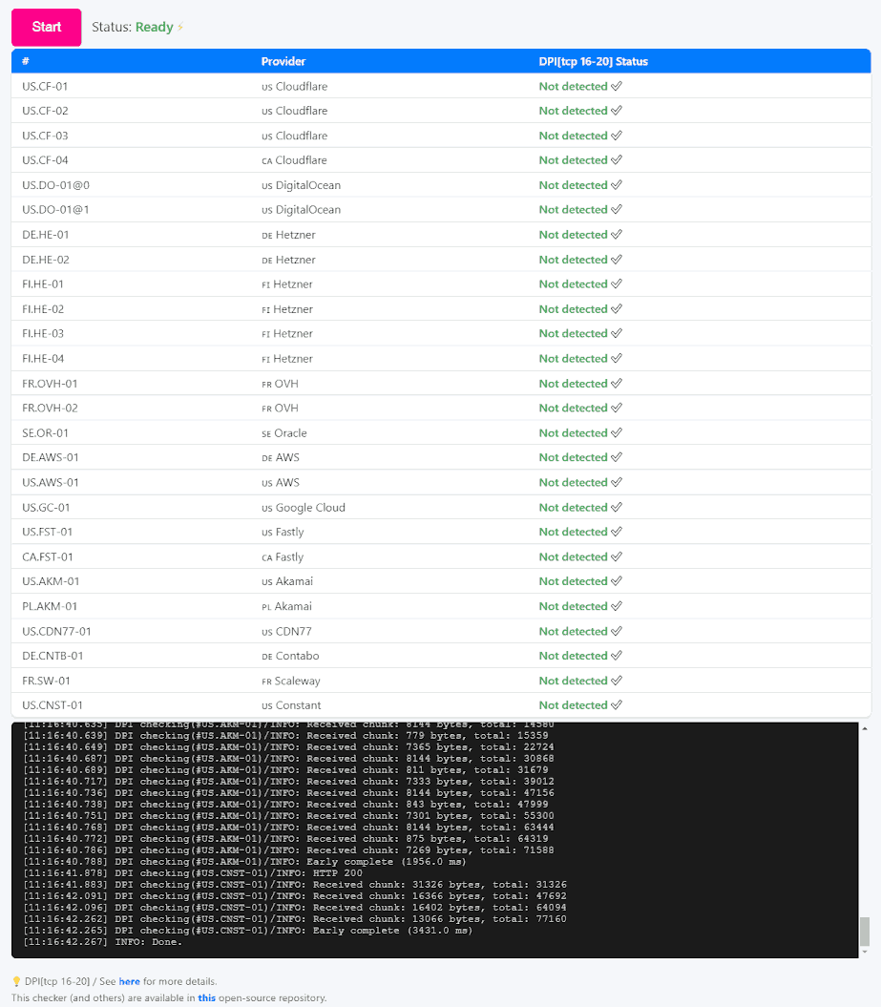Click the log scrollbar up arrow
The width and height of the screenshot is (881, 1007).
pos(865,728)
